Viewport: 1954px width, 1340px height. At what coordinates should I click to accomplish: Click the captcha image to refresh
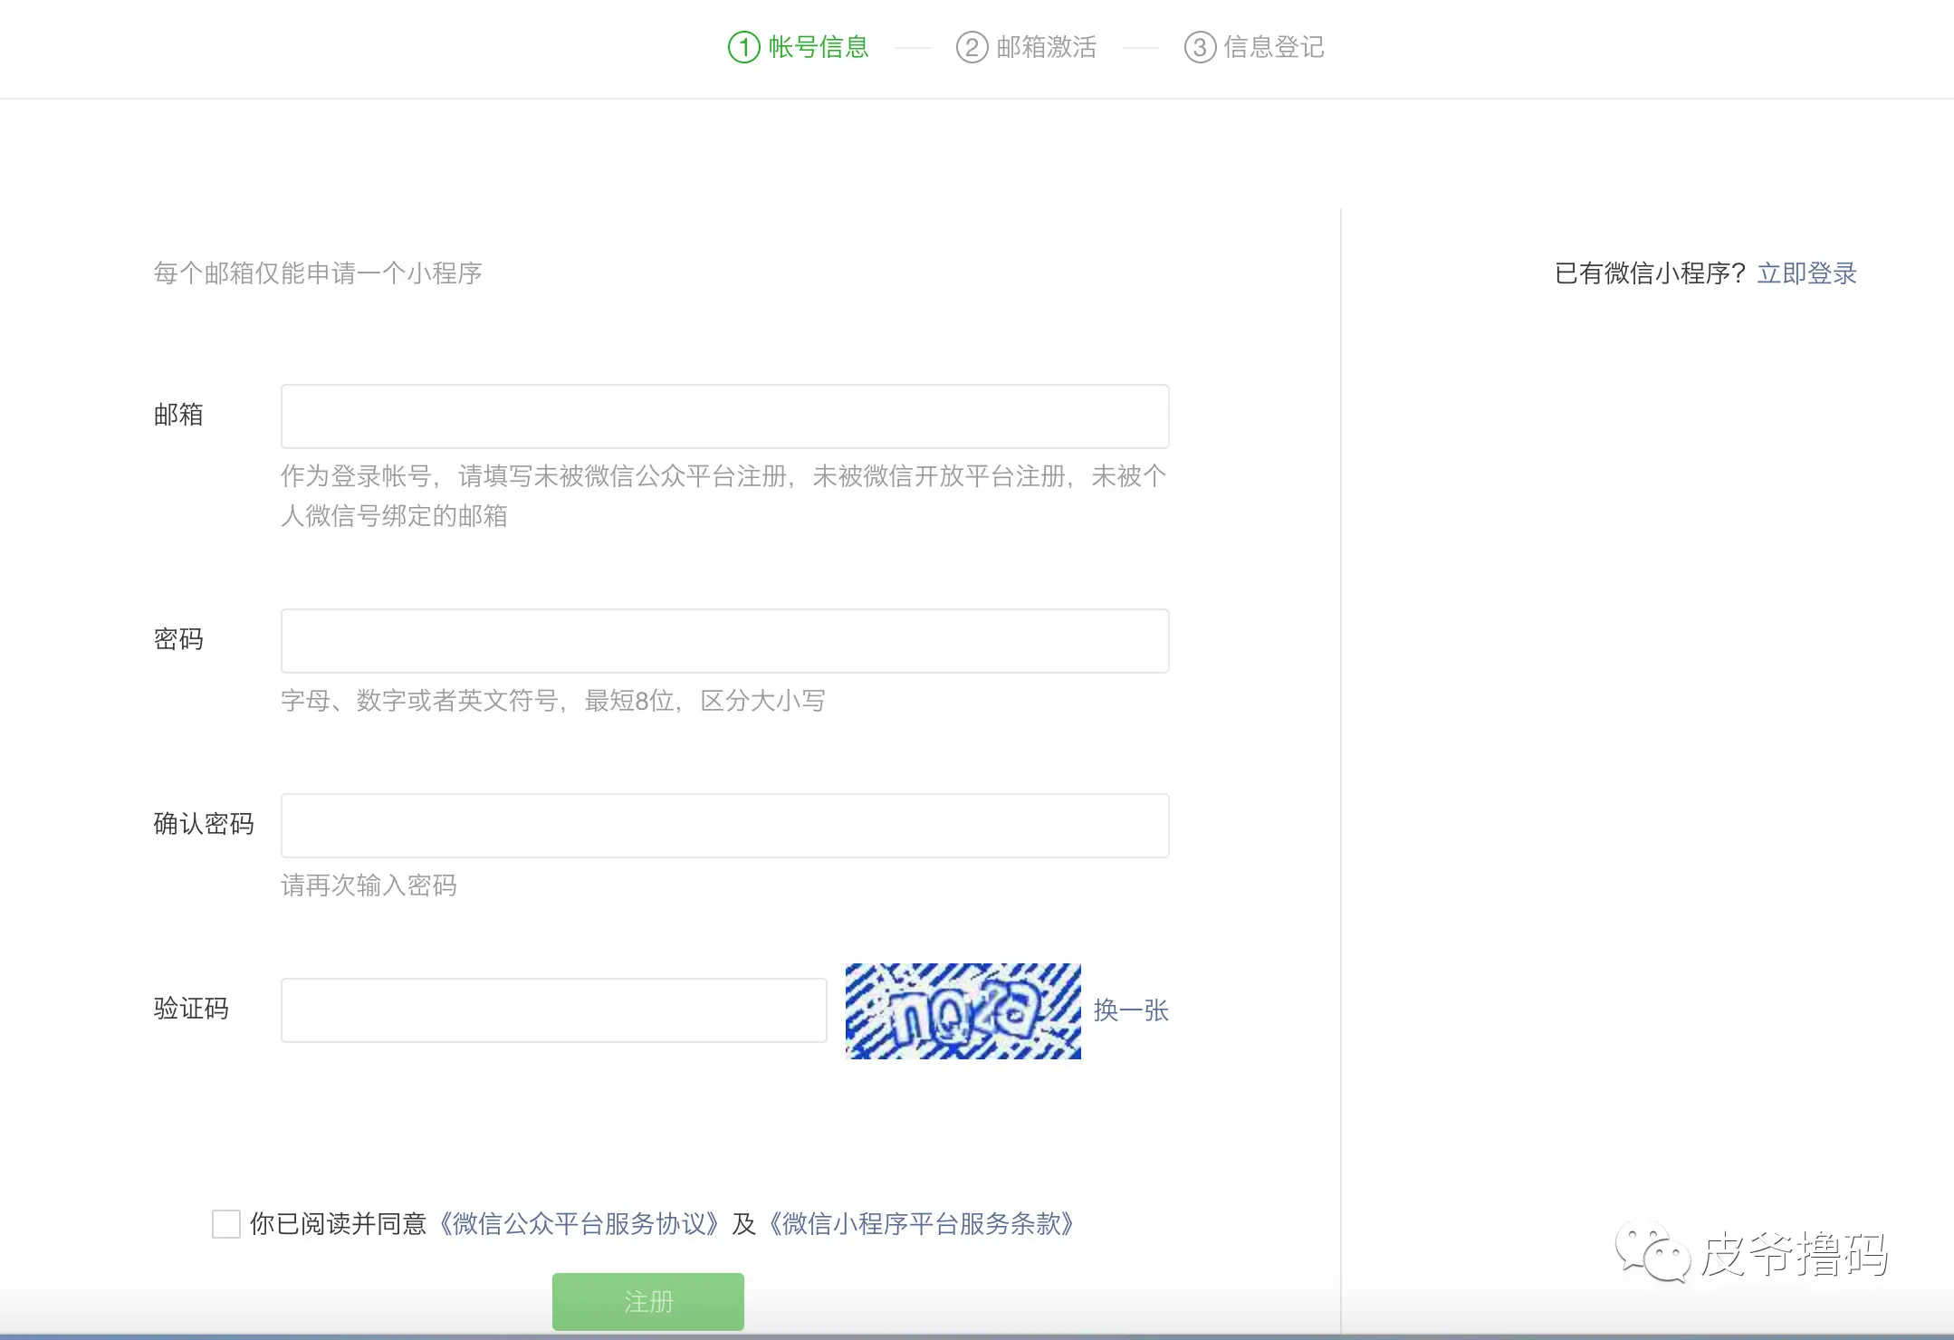point(963,1010)
